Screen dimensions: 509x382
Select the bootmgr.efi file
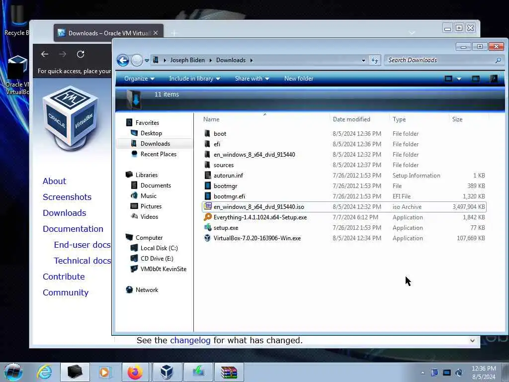coord(344,196)
